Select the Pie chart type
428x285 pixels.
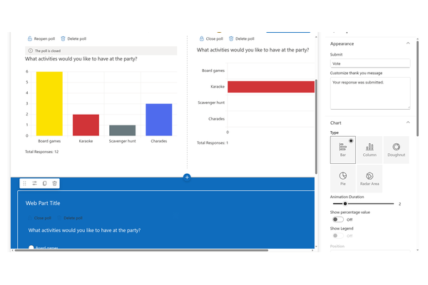pos(343,179)
